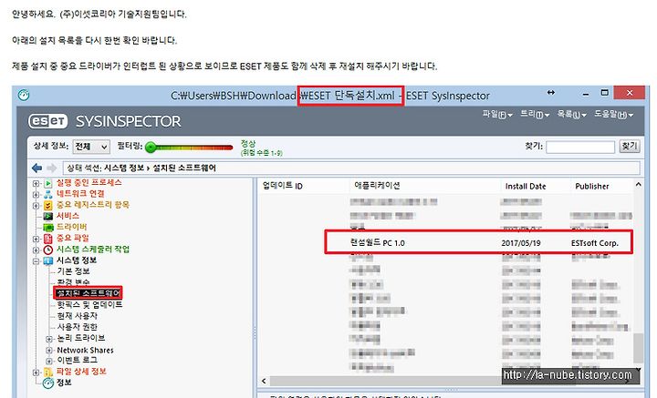Screen dimensions: 657x398
Task: Click the 서비스 tree icon
Action: tap(48, 216)
